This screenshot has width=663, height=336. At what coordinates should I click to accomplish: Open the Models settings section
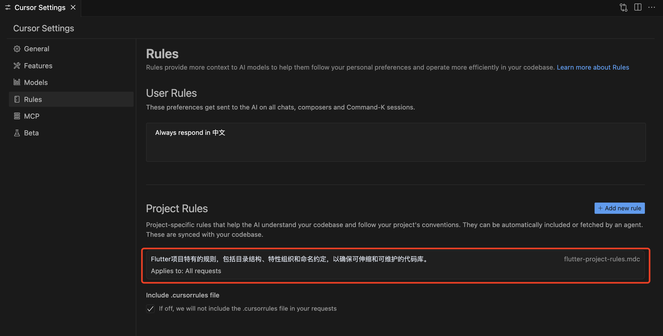click(x=36, y=83)
